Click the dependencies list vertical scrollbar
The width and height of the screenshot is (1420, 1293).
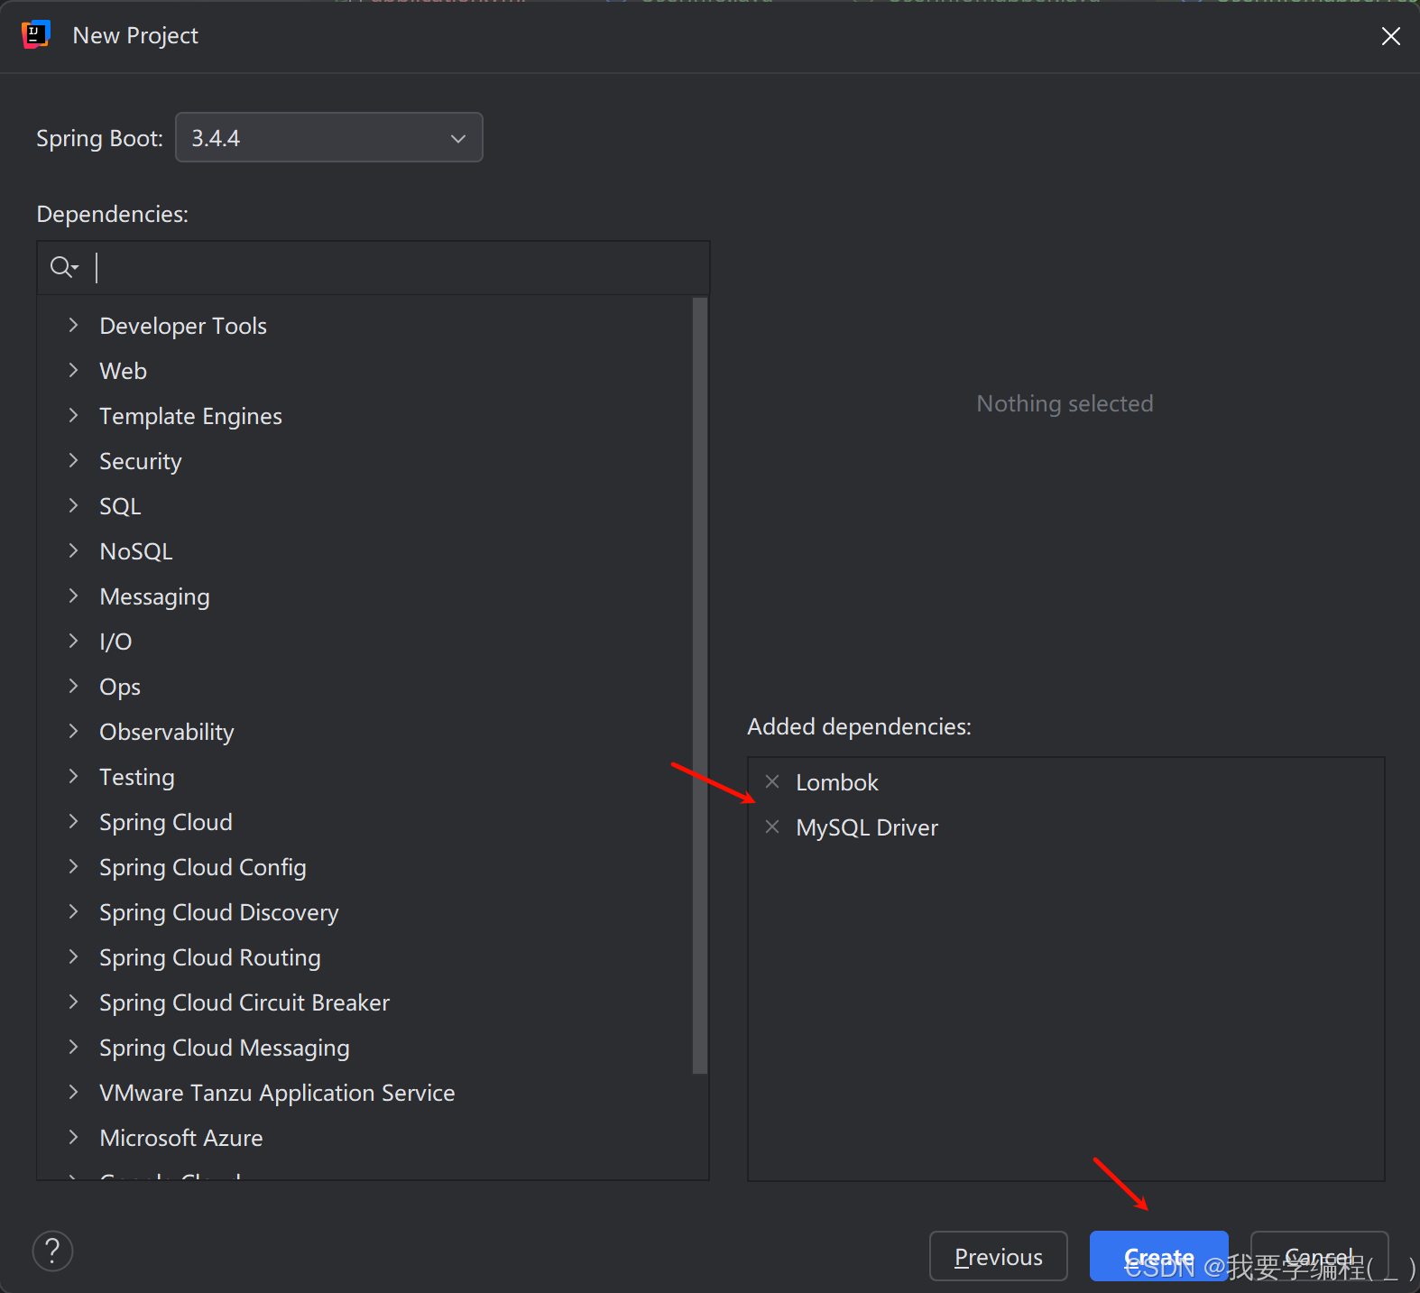click(700, 686)
